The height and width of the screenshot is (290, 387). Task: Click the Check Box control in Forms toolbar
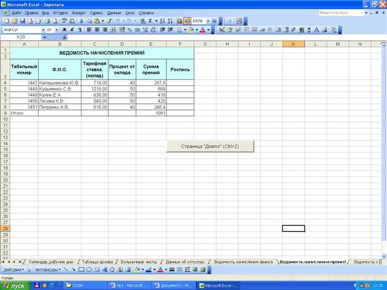247,30
